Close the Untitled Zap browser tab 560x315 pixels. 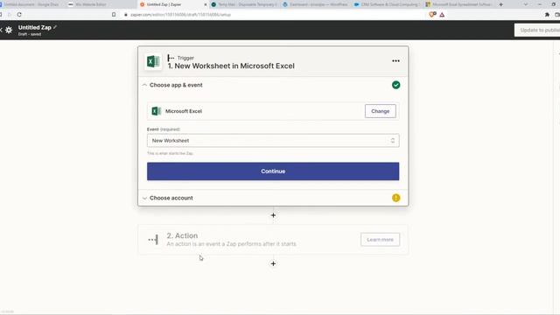[x=206, y=4]
